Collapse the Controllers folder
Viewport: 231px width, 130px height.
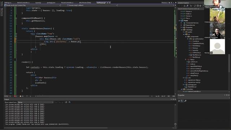[181, 89]
